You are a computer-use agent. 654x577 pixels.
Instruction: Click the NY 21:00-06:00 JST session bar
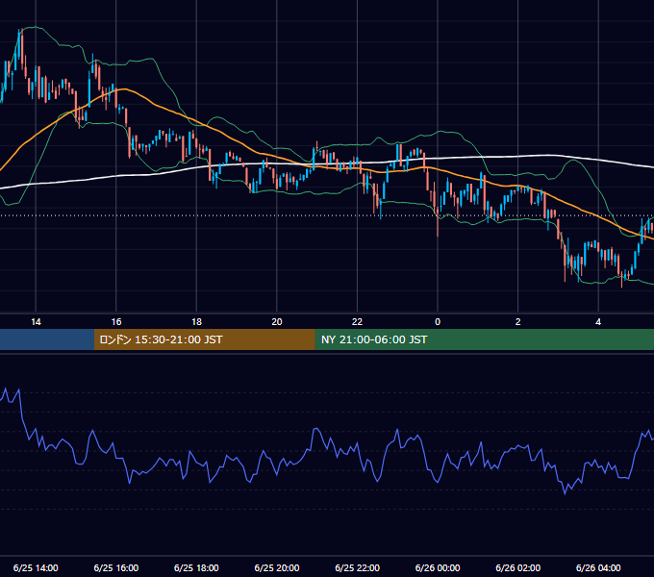[484, 339]
